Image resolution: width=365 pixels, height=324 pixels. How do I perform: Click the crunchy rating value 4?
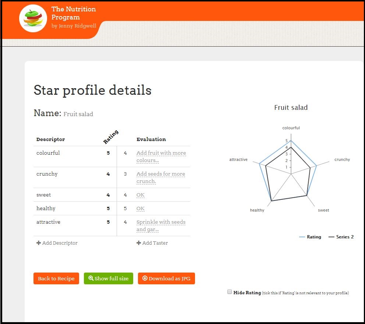(108, 174)
